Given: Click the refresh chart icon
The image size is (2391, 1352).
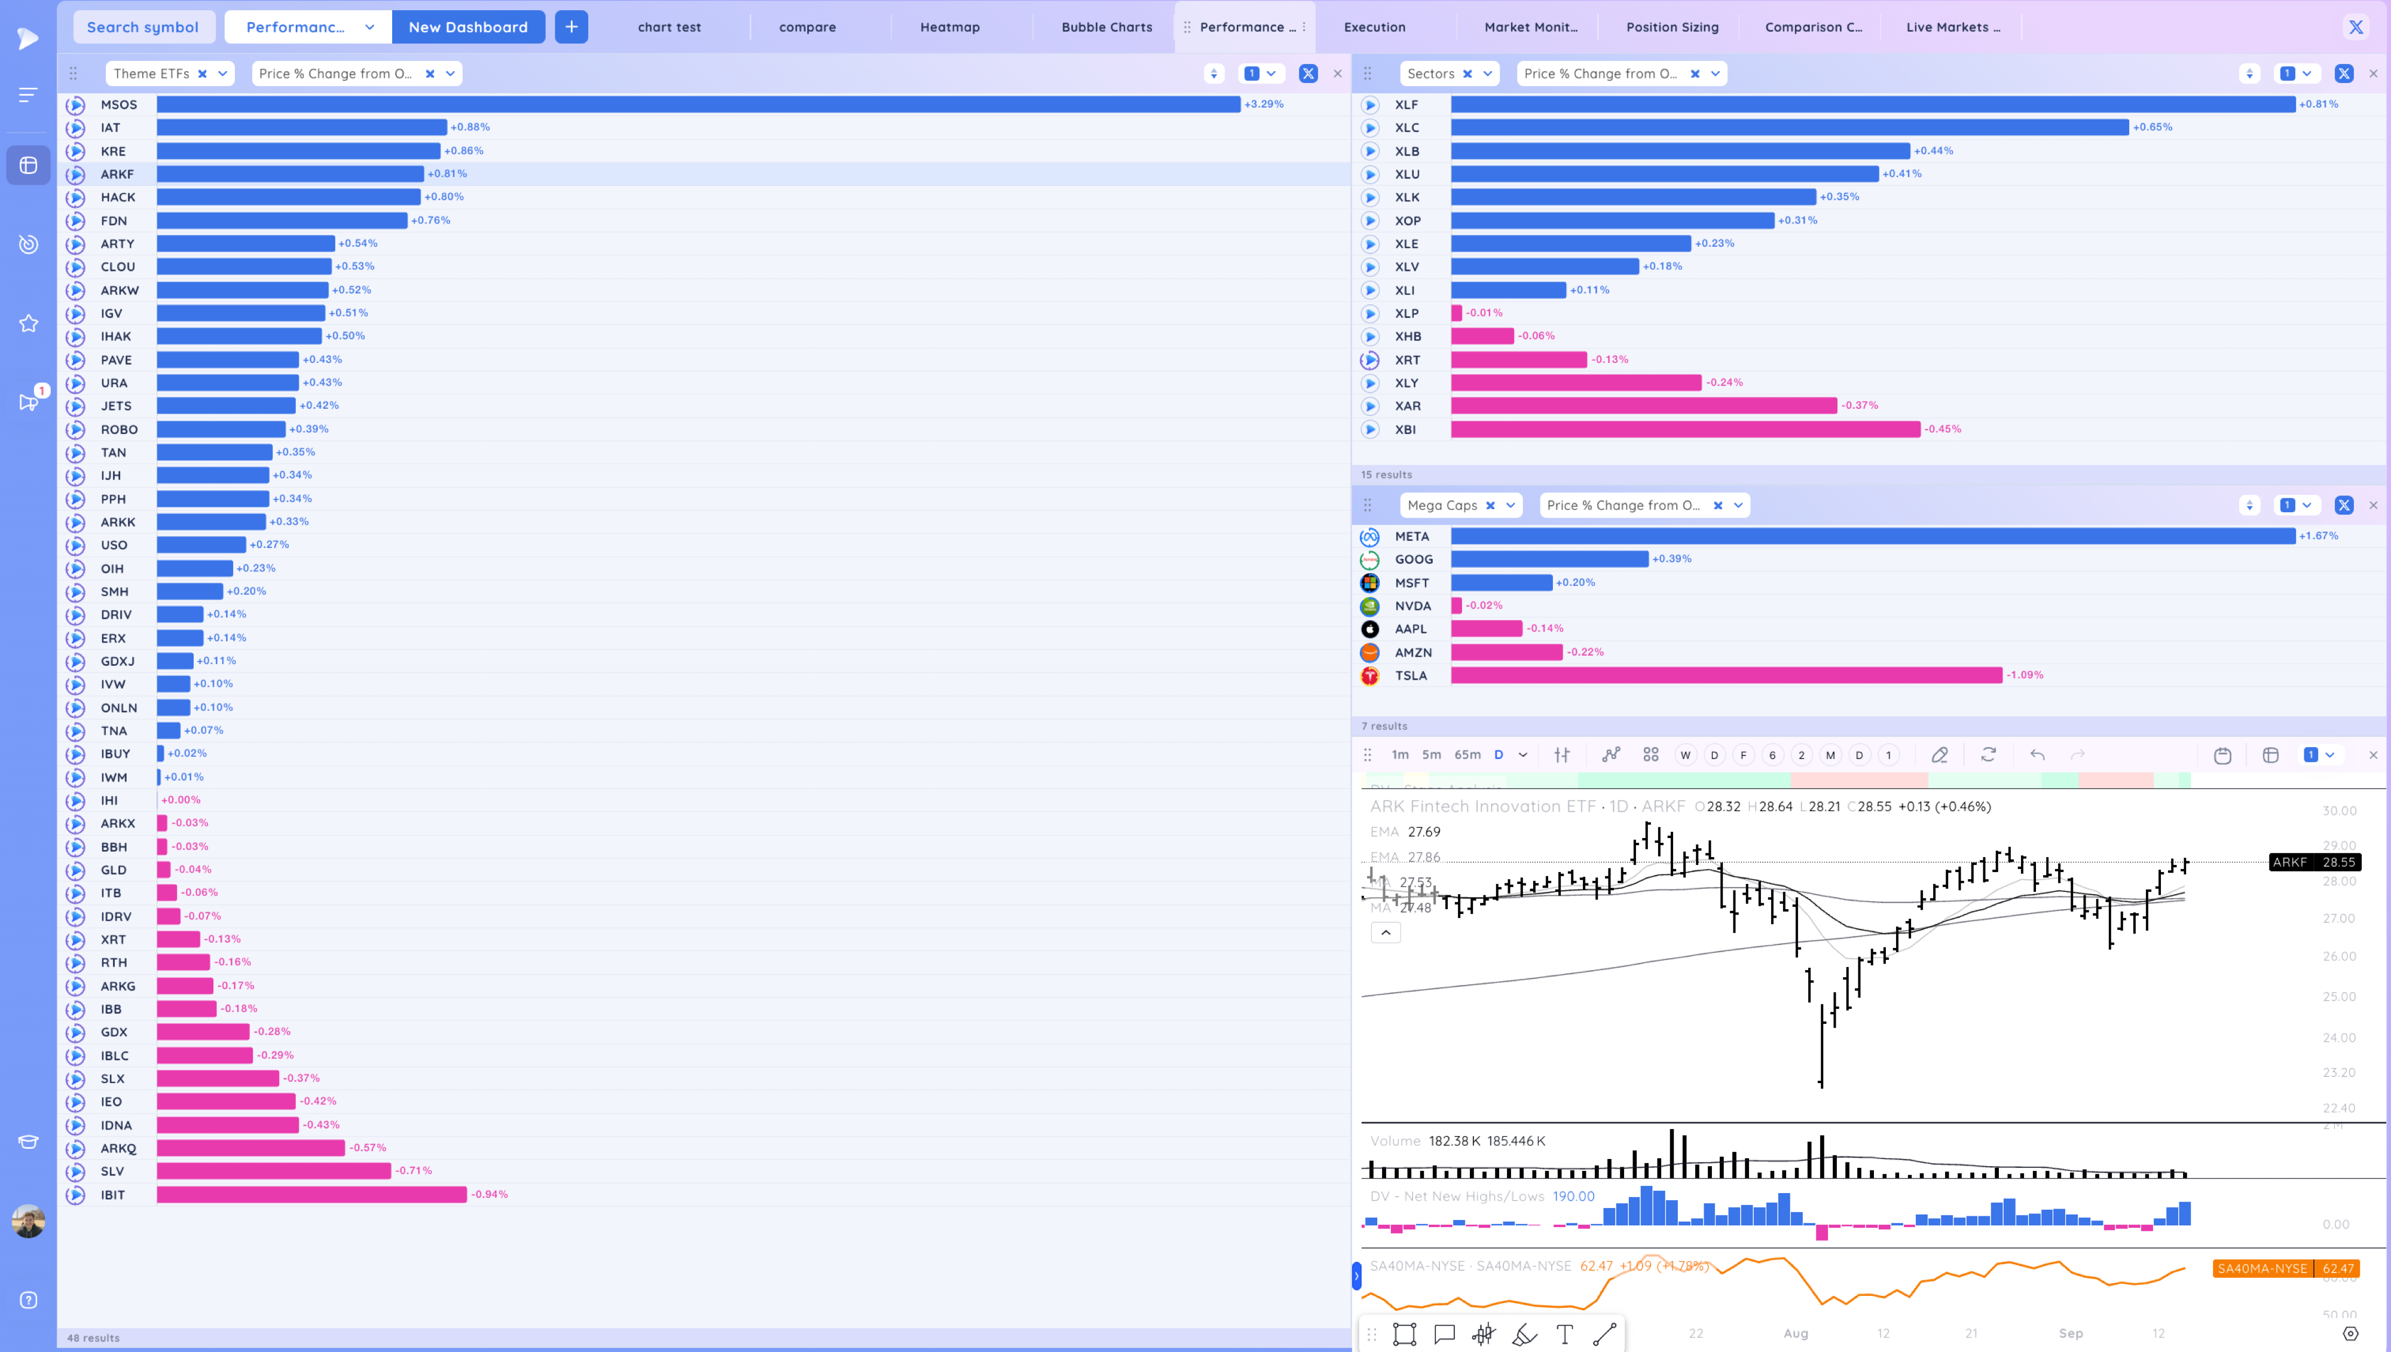Looking at the screenshot, I should pos(1988,755).
